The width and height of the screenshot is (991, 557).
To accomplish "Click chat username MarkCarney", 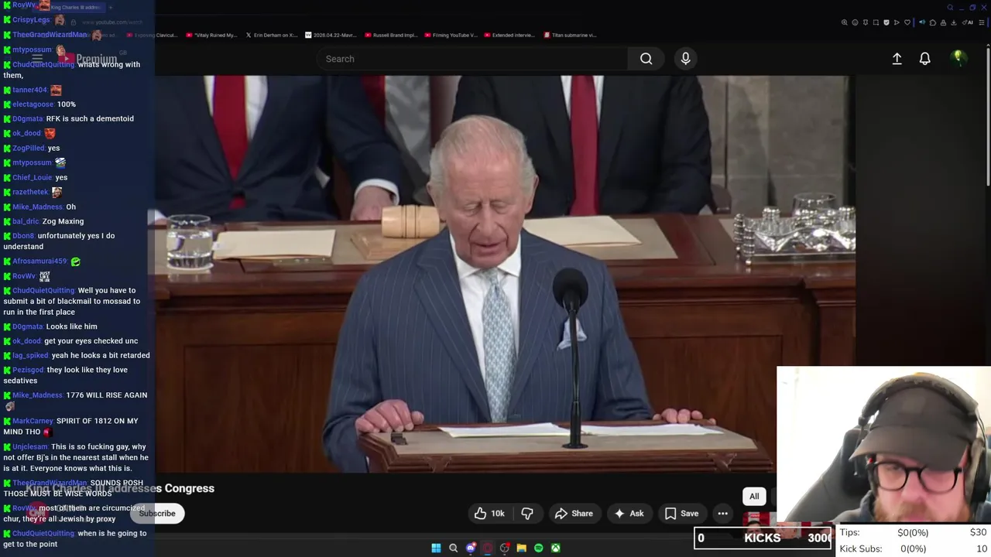I will (x=33, y=421).
